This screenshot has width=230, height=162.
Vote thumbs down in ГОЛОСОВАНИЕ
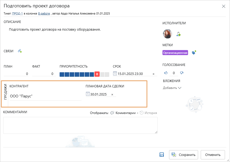click(181, 73)
